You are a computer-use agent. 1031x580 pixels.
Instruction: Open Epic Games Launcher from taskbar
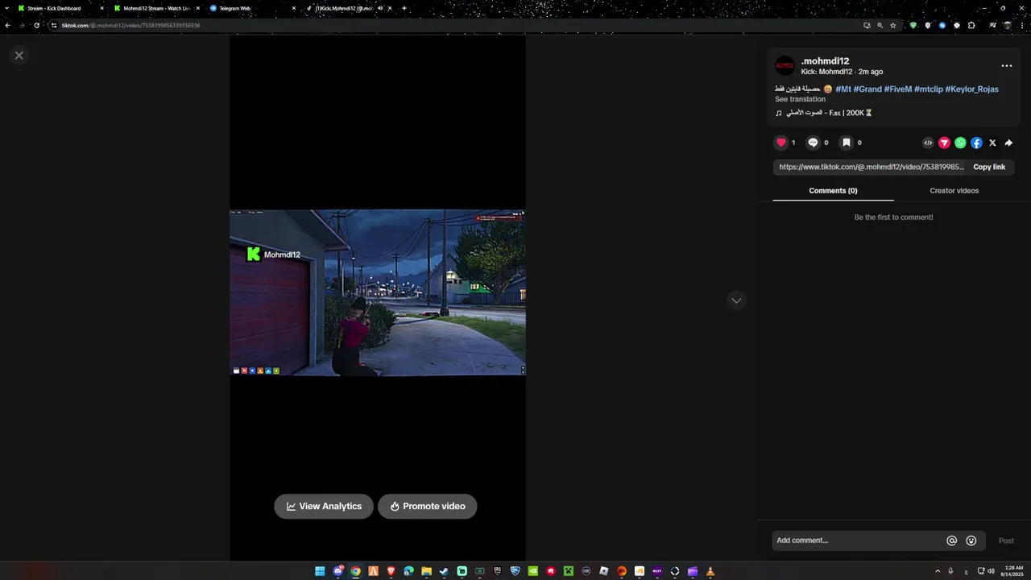tap(497, 571)
